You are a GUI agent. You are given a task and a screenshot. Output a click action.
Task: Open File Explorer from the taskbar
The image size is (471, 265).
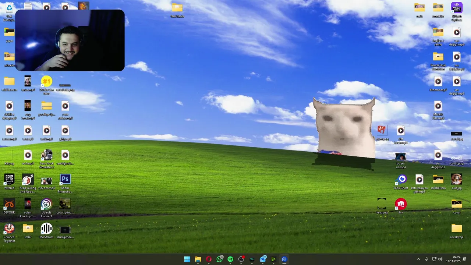198,259
